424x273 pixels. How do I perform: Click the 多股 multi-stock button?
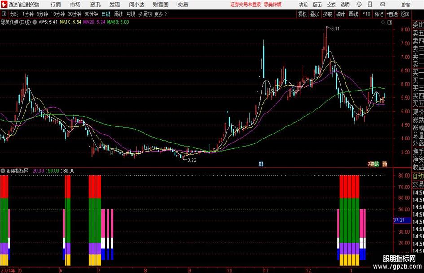pyautogui.click(x=328, y=14)
